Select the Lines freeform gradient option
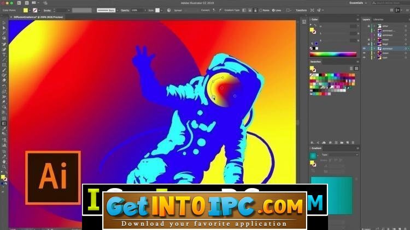 tap(277, 10)
